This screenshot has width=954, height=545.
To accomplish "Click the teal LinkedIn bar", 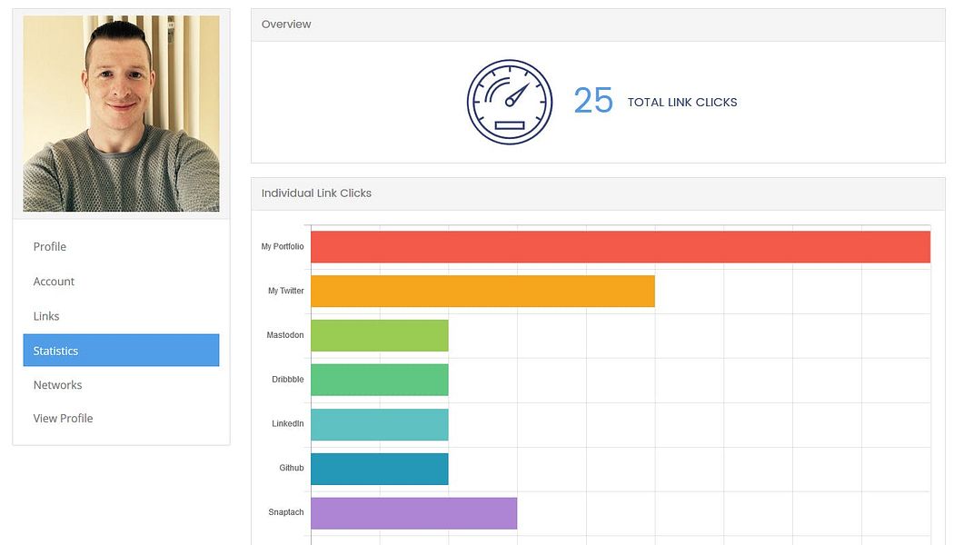I will (x=380, y=424).
